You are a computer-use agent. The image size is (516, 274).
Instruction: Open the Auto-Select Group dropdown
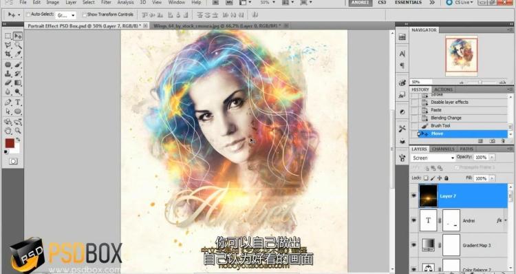pos(66,15)
